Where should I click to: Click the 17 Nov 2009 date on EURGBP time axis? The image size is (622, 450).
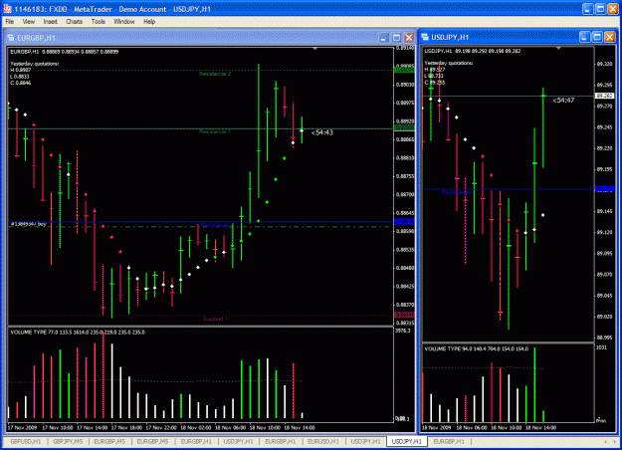pos(22,428)
